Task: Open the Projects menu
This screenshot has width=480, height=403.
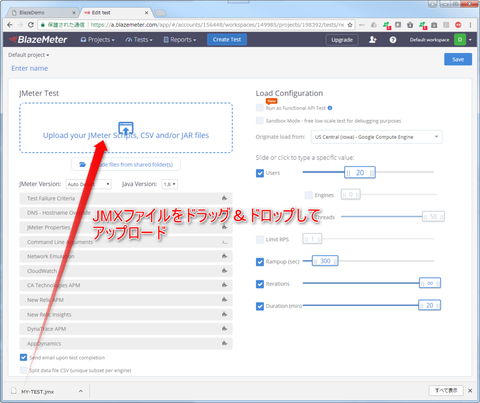Action: coord(97,39)
